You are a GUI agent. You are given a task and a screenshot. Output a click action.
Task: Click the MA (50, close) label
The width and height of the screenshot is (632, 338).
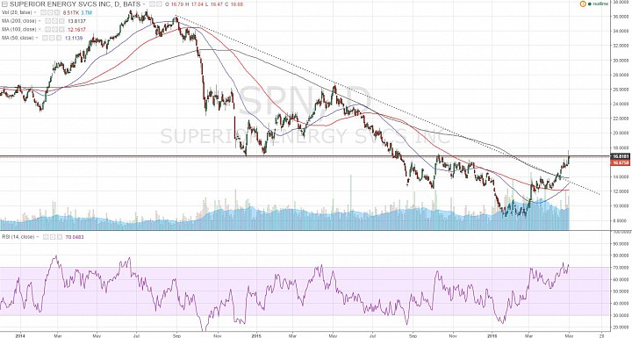tap(18, 38)
